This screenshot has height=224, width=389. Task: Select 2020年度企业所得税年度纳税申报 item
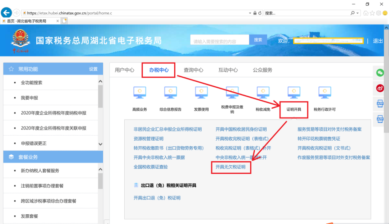click(x=54, y=113)
